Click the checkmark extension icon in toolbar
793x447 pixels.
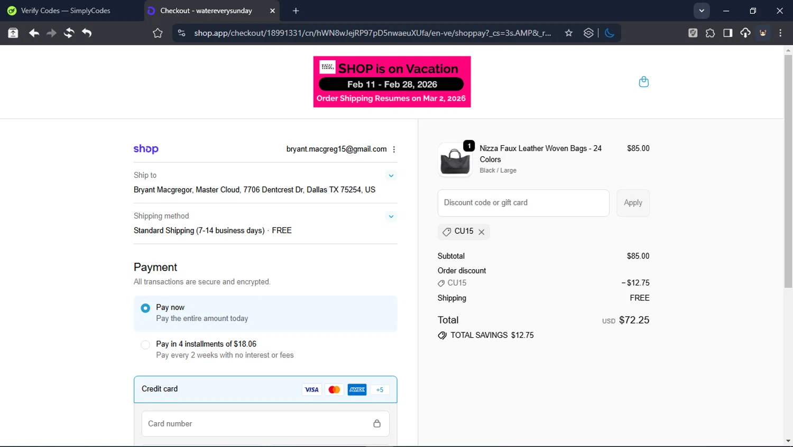pyautogui.click(x=693, y=33)
